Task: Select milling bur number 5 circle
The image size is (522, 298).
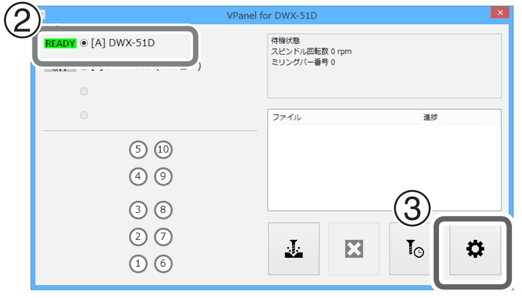Action: tap(138, 149)
